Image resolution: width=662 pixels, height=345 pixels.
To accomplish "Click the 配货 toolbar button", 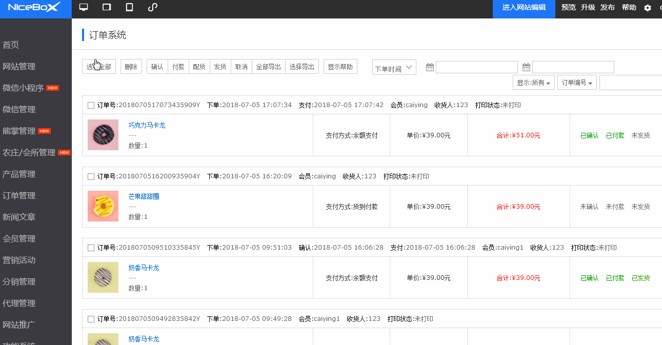I will point(199,67).
